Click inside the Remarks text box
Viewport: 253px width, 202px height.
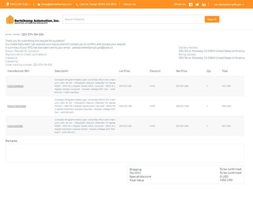point(125,153)
